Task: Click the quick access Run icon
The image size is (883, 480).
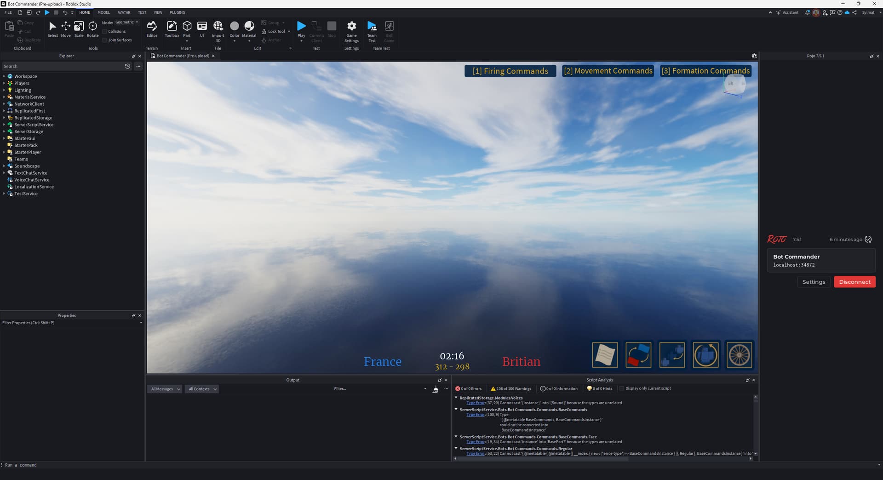Action: pos(47,12)
